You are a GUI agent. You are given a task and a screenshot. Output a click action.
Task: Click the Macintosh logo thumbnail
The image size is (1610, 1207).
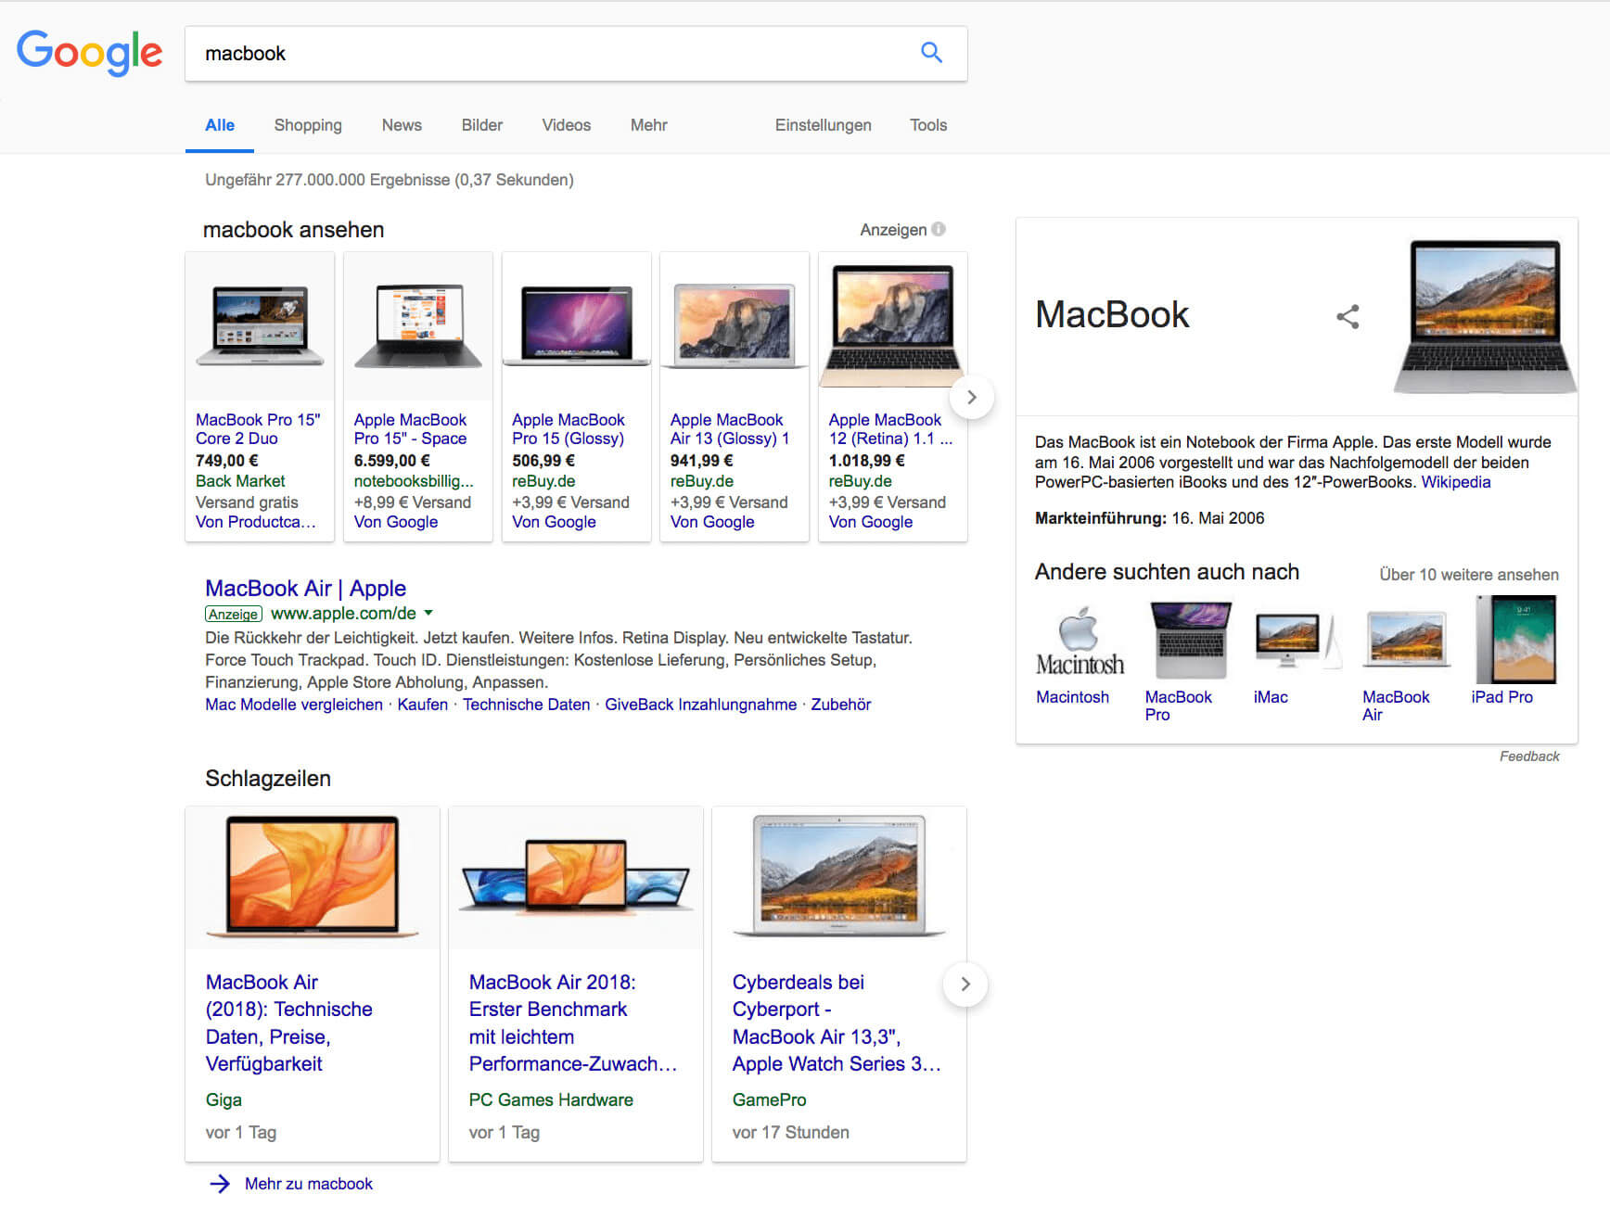coord(1080,641)
